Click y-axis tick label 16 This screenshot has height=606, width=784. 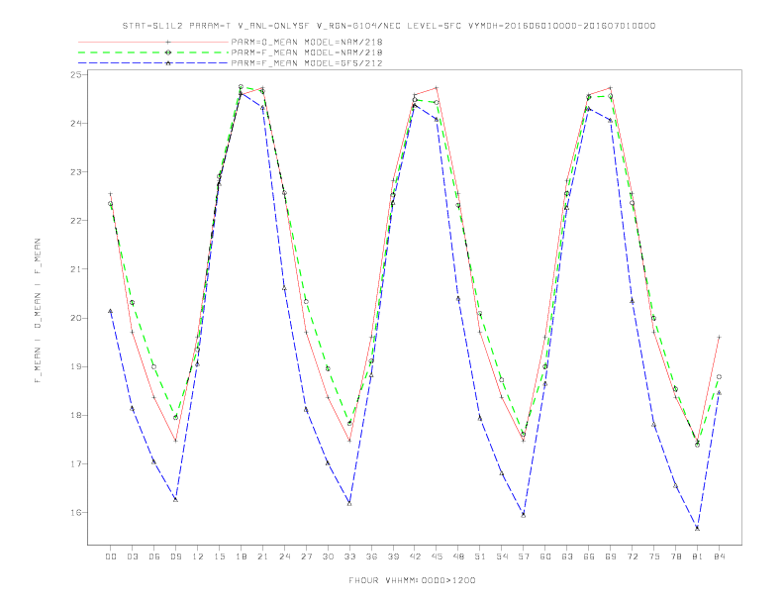coord(76,513)
